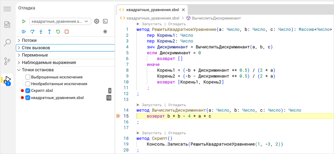
Task: Open the source control branch icon
Action: point(7,61)
